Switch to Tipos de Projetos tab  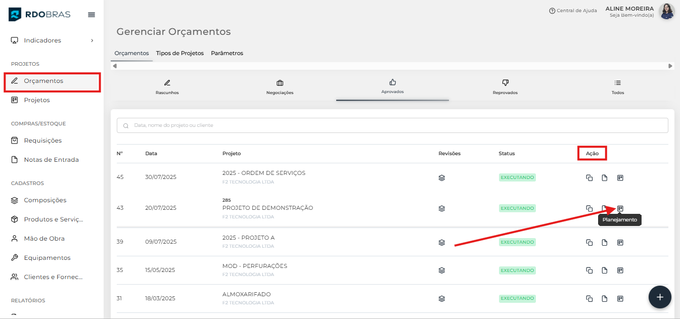(179, 53)
